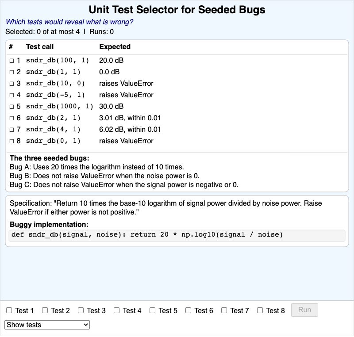Click '6.02 dB, within 0.01' expected value
This screenshot has height=337, width=354.
tap(130, 129)
